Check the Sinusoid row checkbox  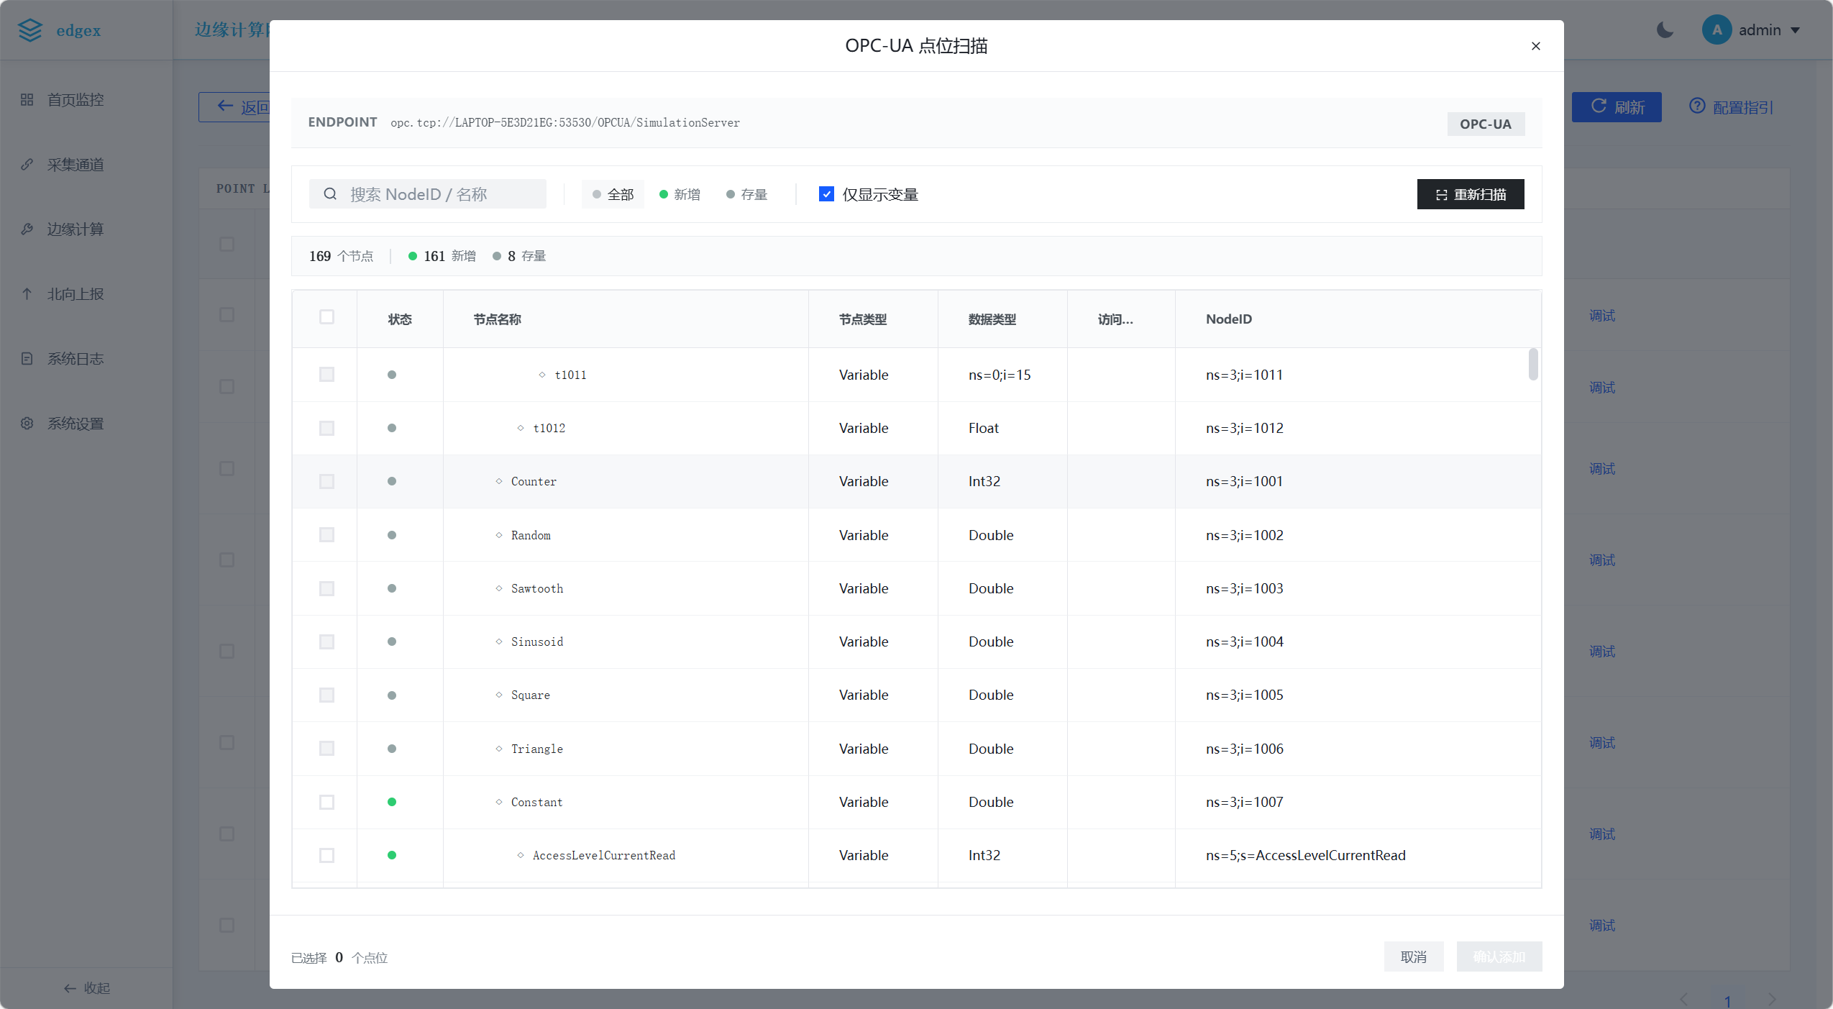pos(326,642)
